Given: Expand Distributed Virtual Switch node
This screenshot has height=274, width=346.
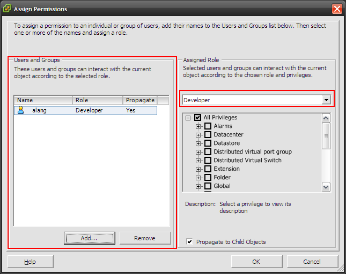Looking at the screenshot, I should pyautogui.click(x=198, y=161).
